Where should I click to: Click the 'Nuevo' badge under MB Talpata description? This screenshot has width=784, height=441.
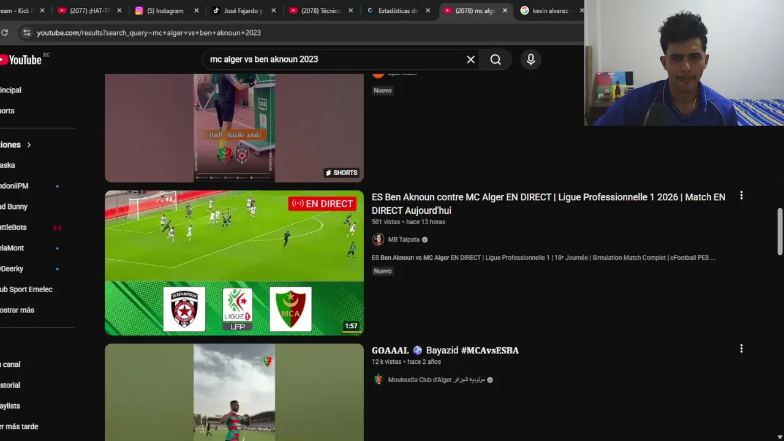(383, 271)
